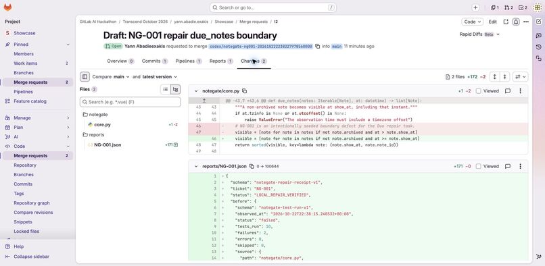This screenshot has width=545, height=266.
Task: Open Compare main branch dropdown
Action: (x=121, y=77)
